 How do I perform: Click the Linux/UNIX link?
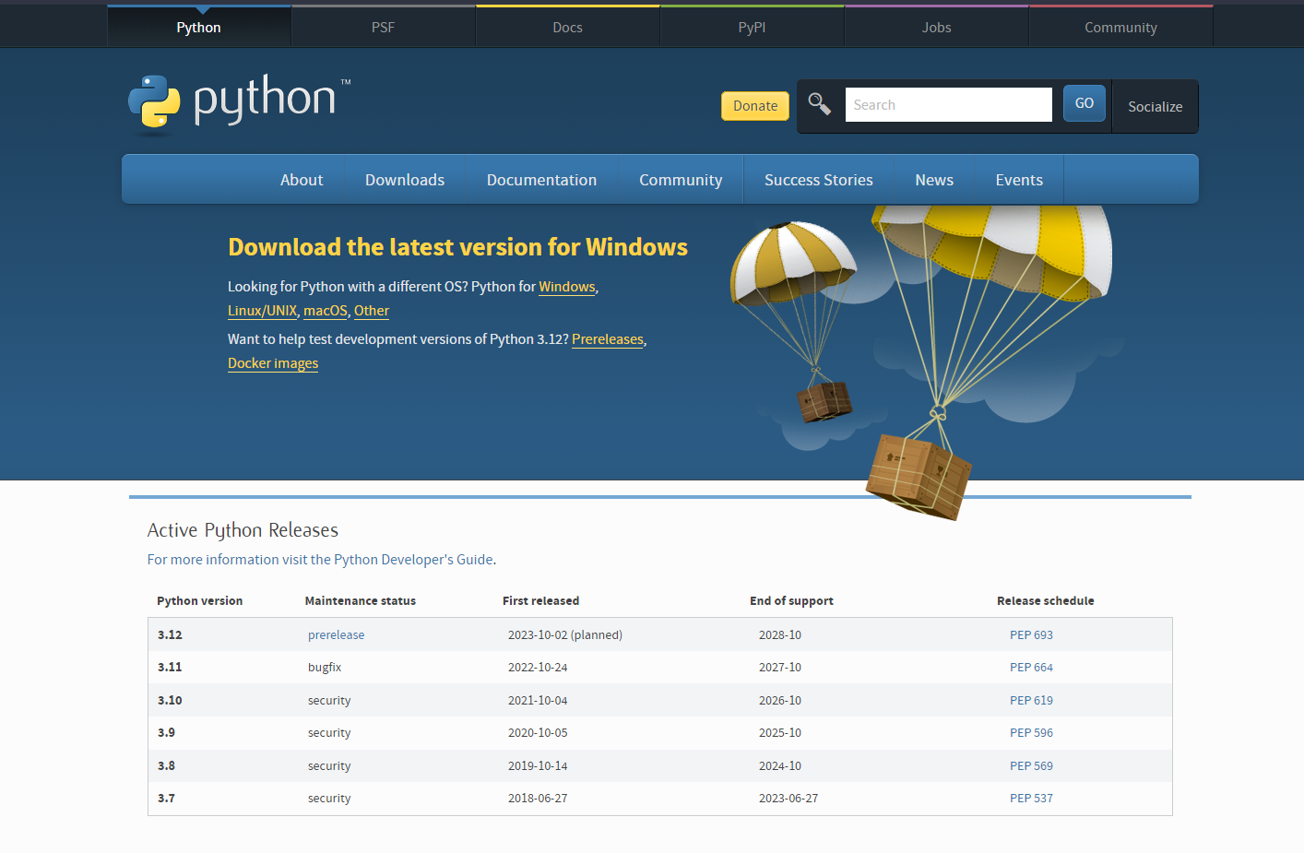click(x=263, y=311)
